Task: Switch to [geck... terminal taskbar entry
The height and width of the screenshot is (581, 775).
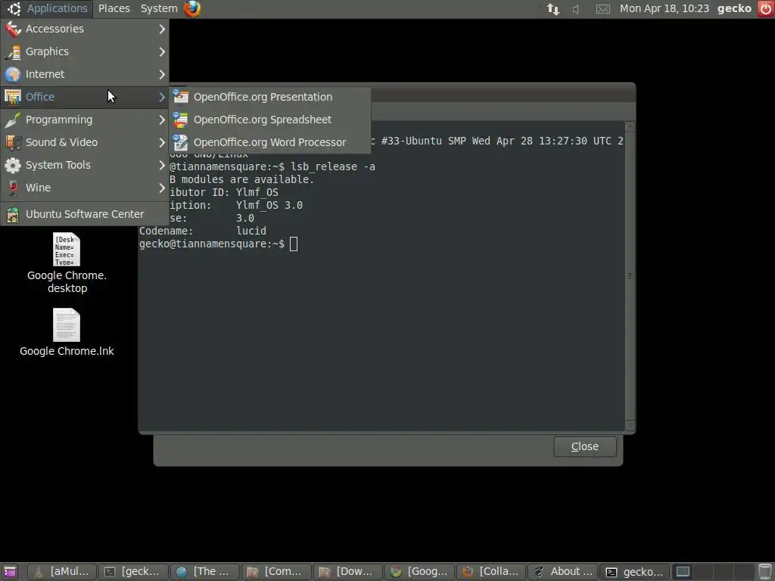Action: pyautogui.click(x=133, y=572)
